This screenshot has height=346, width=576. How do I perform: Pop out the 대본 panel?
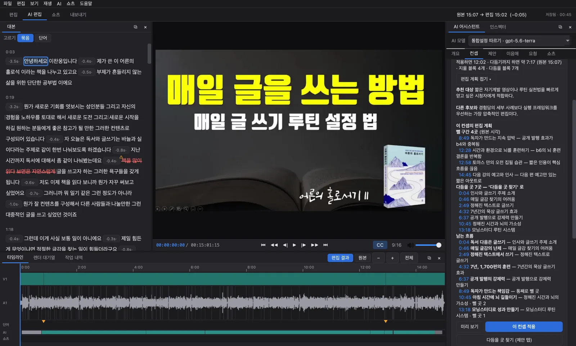coord(135,27)
